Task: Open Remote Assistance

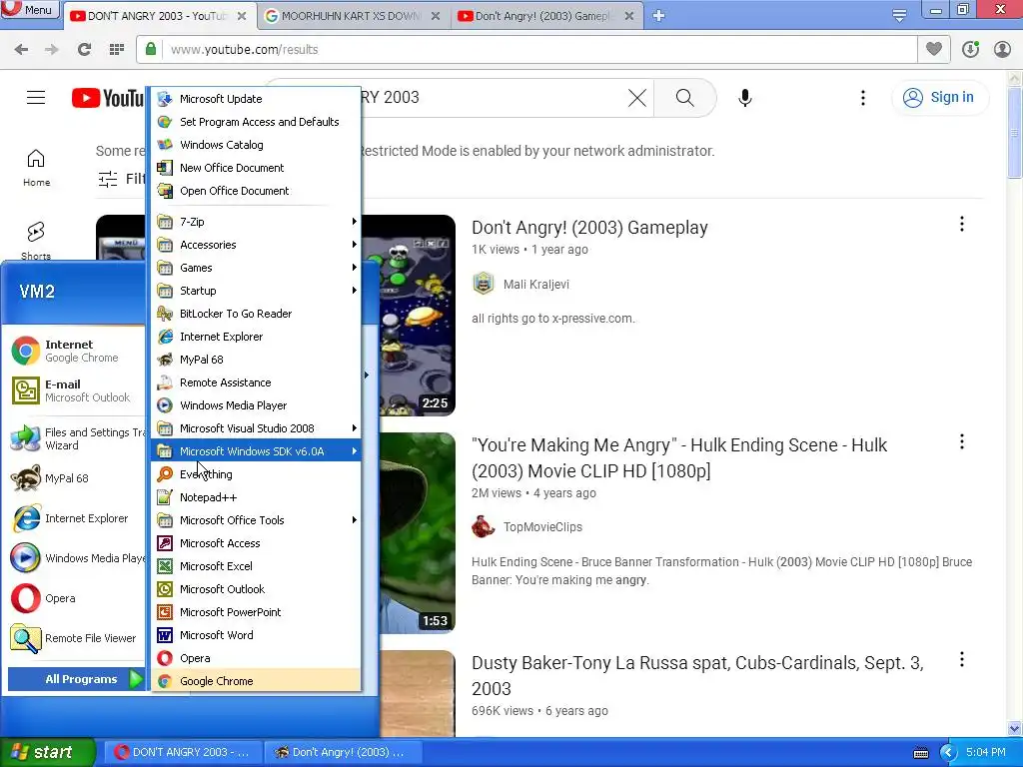Action: click(x=256, y=383)
